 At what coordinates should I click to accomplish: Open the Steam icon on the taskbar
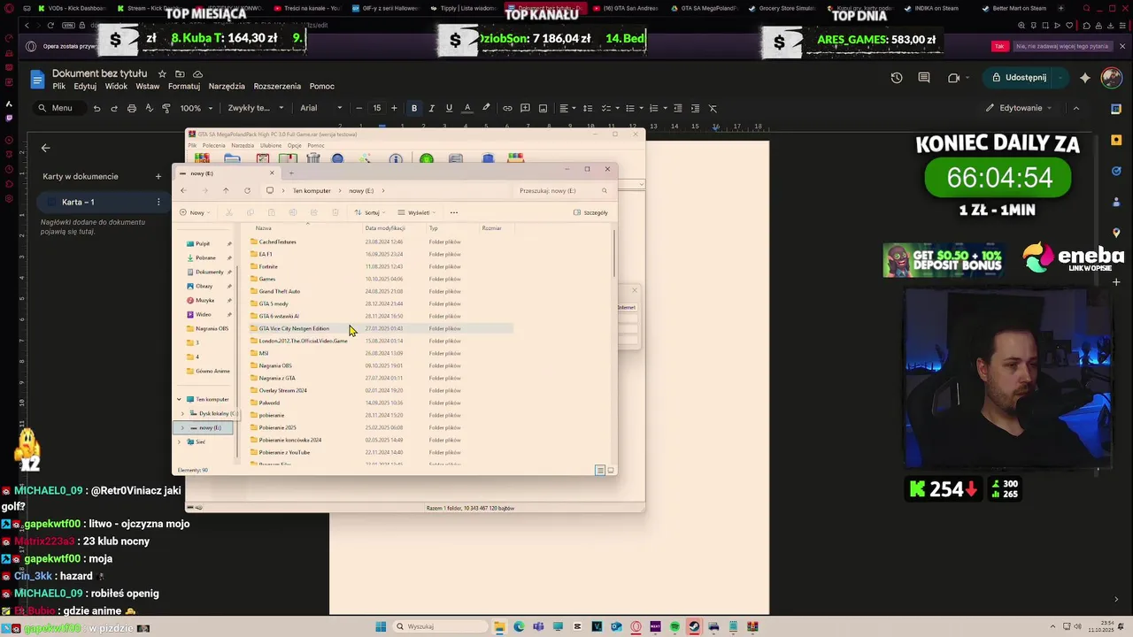(694, 626)
